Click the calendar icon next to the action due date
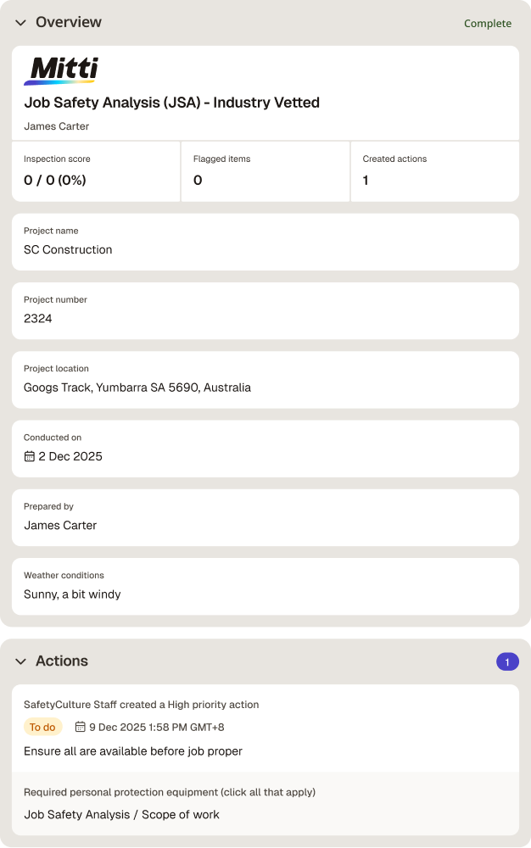The image size is (531, 848). coord(80,727)
